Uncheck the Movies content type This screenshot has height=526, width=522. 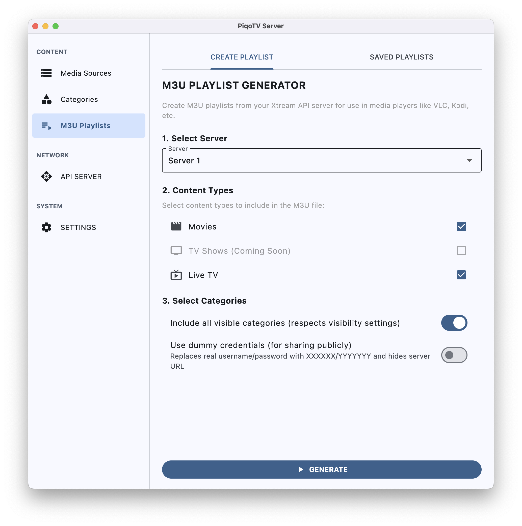click(x=461, y=226)
